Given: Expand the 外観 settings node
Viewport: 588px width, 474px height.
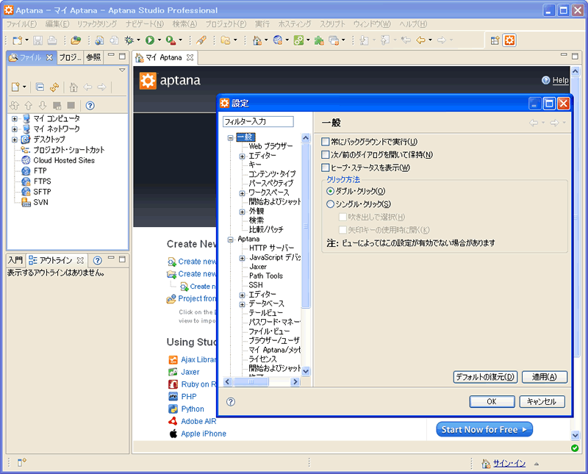Looking at the screenshot, I should [243, 212].
